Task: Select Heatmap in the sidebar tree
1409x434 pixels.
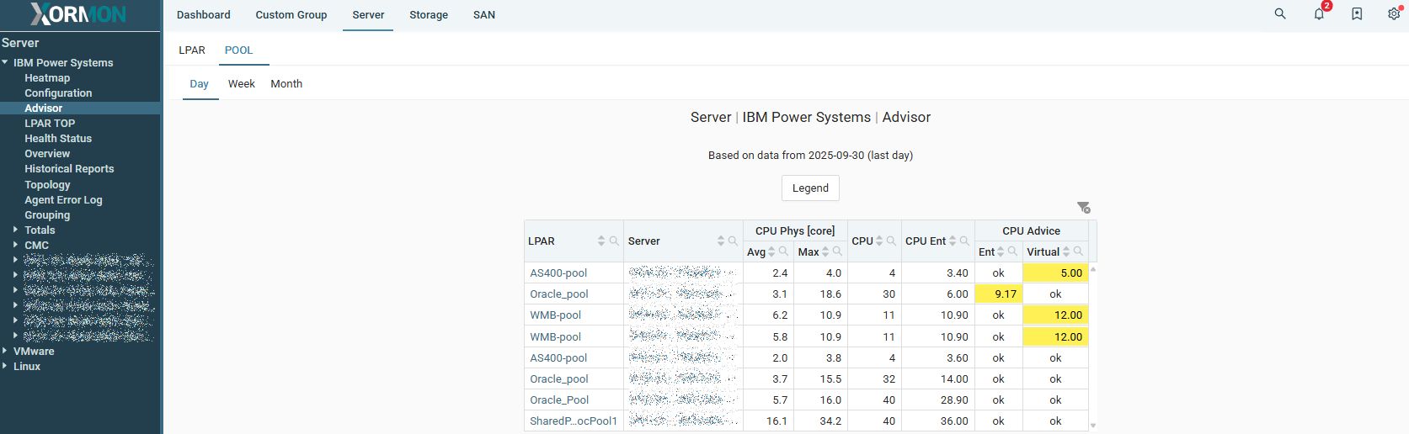Action: pyautogui.click(x=47, y=78)
